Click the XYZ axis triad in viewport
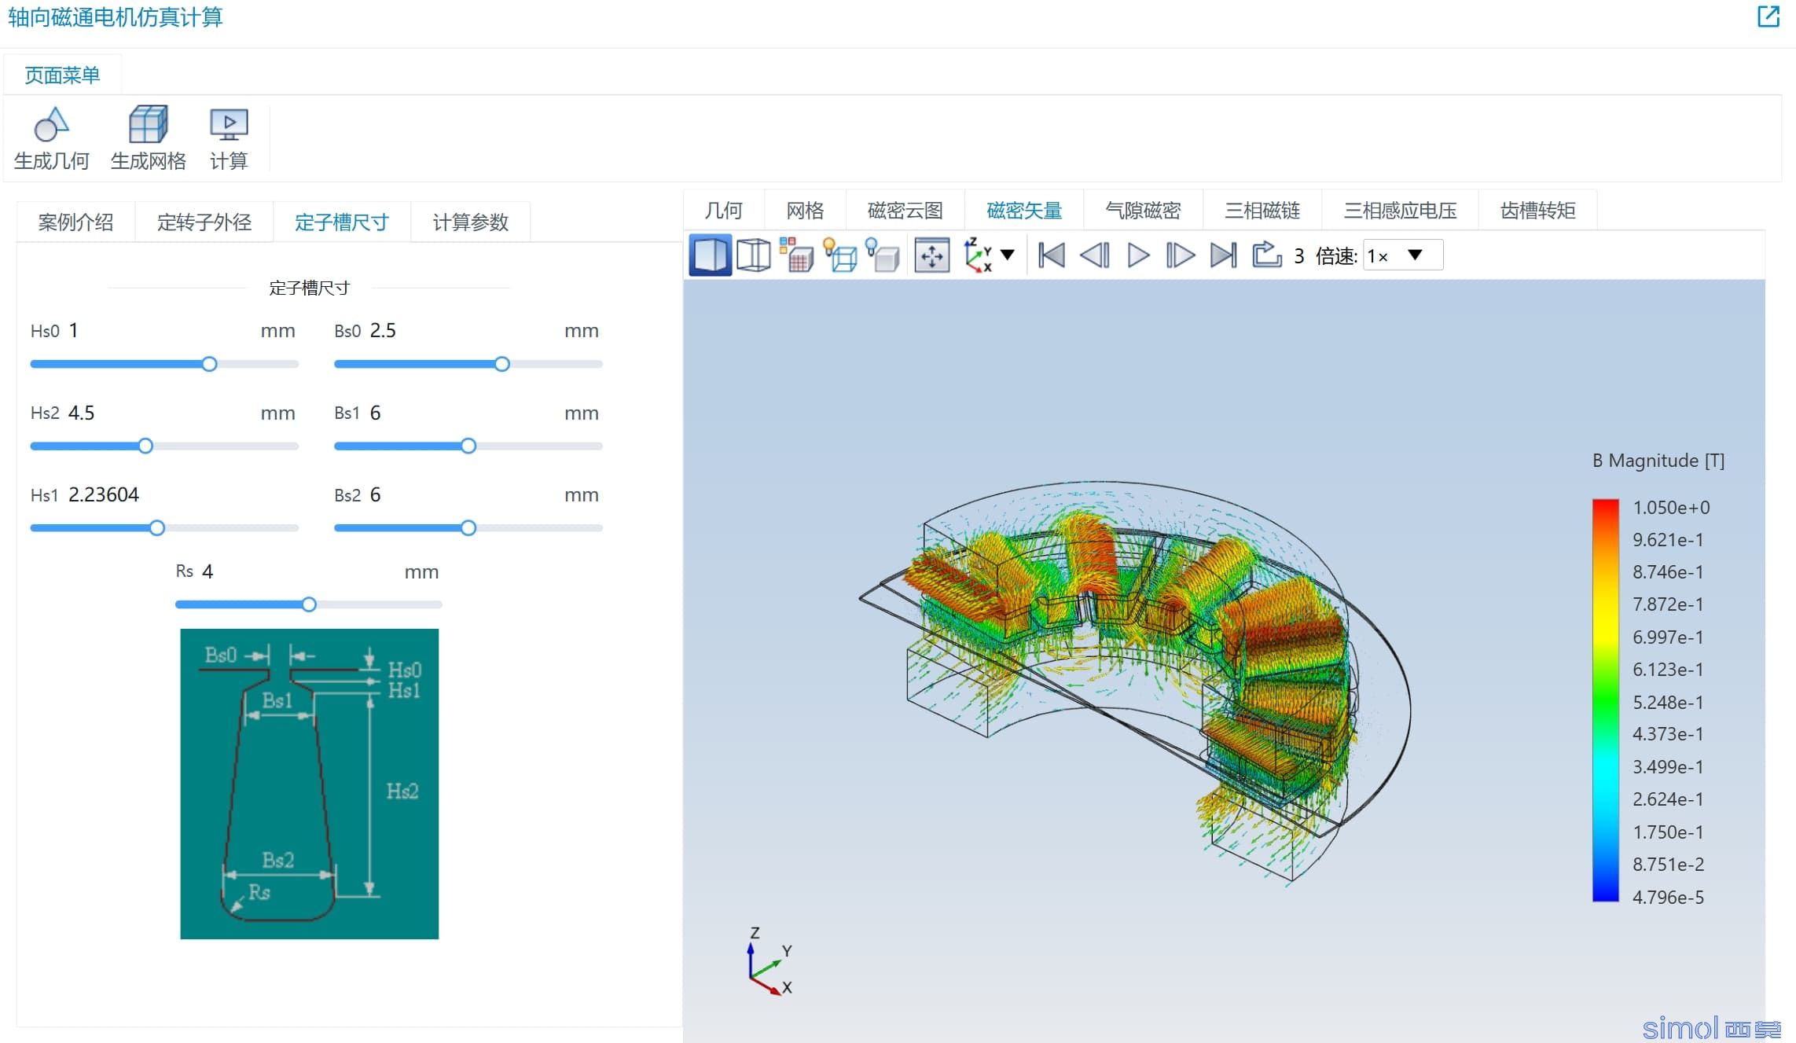 [x=769, y=961]
